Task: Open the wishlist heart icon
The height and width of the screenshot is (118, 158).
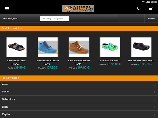Action: (x=139, y=9)
